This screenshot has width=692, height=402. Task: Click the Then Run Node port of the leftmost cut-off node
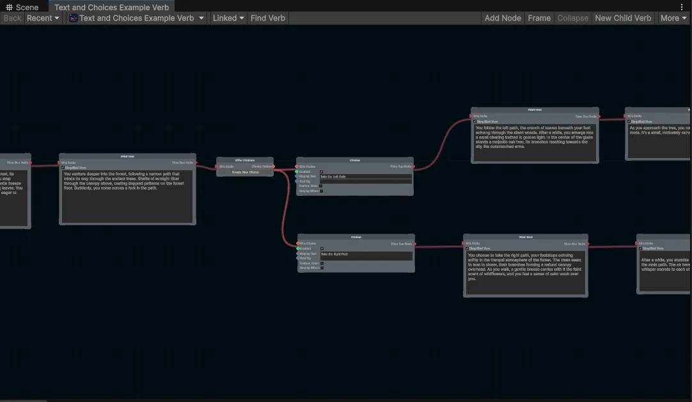pyautogui.click(x=31, y=163)
